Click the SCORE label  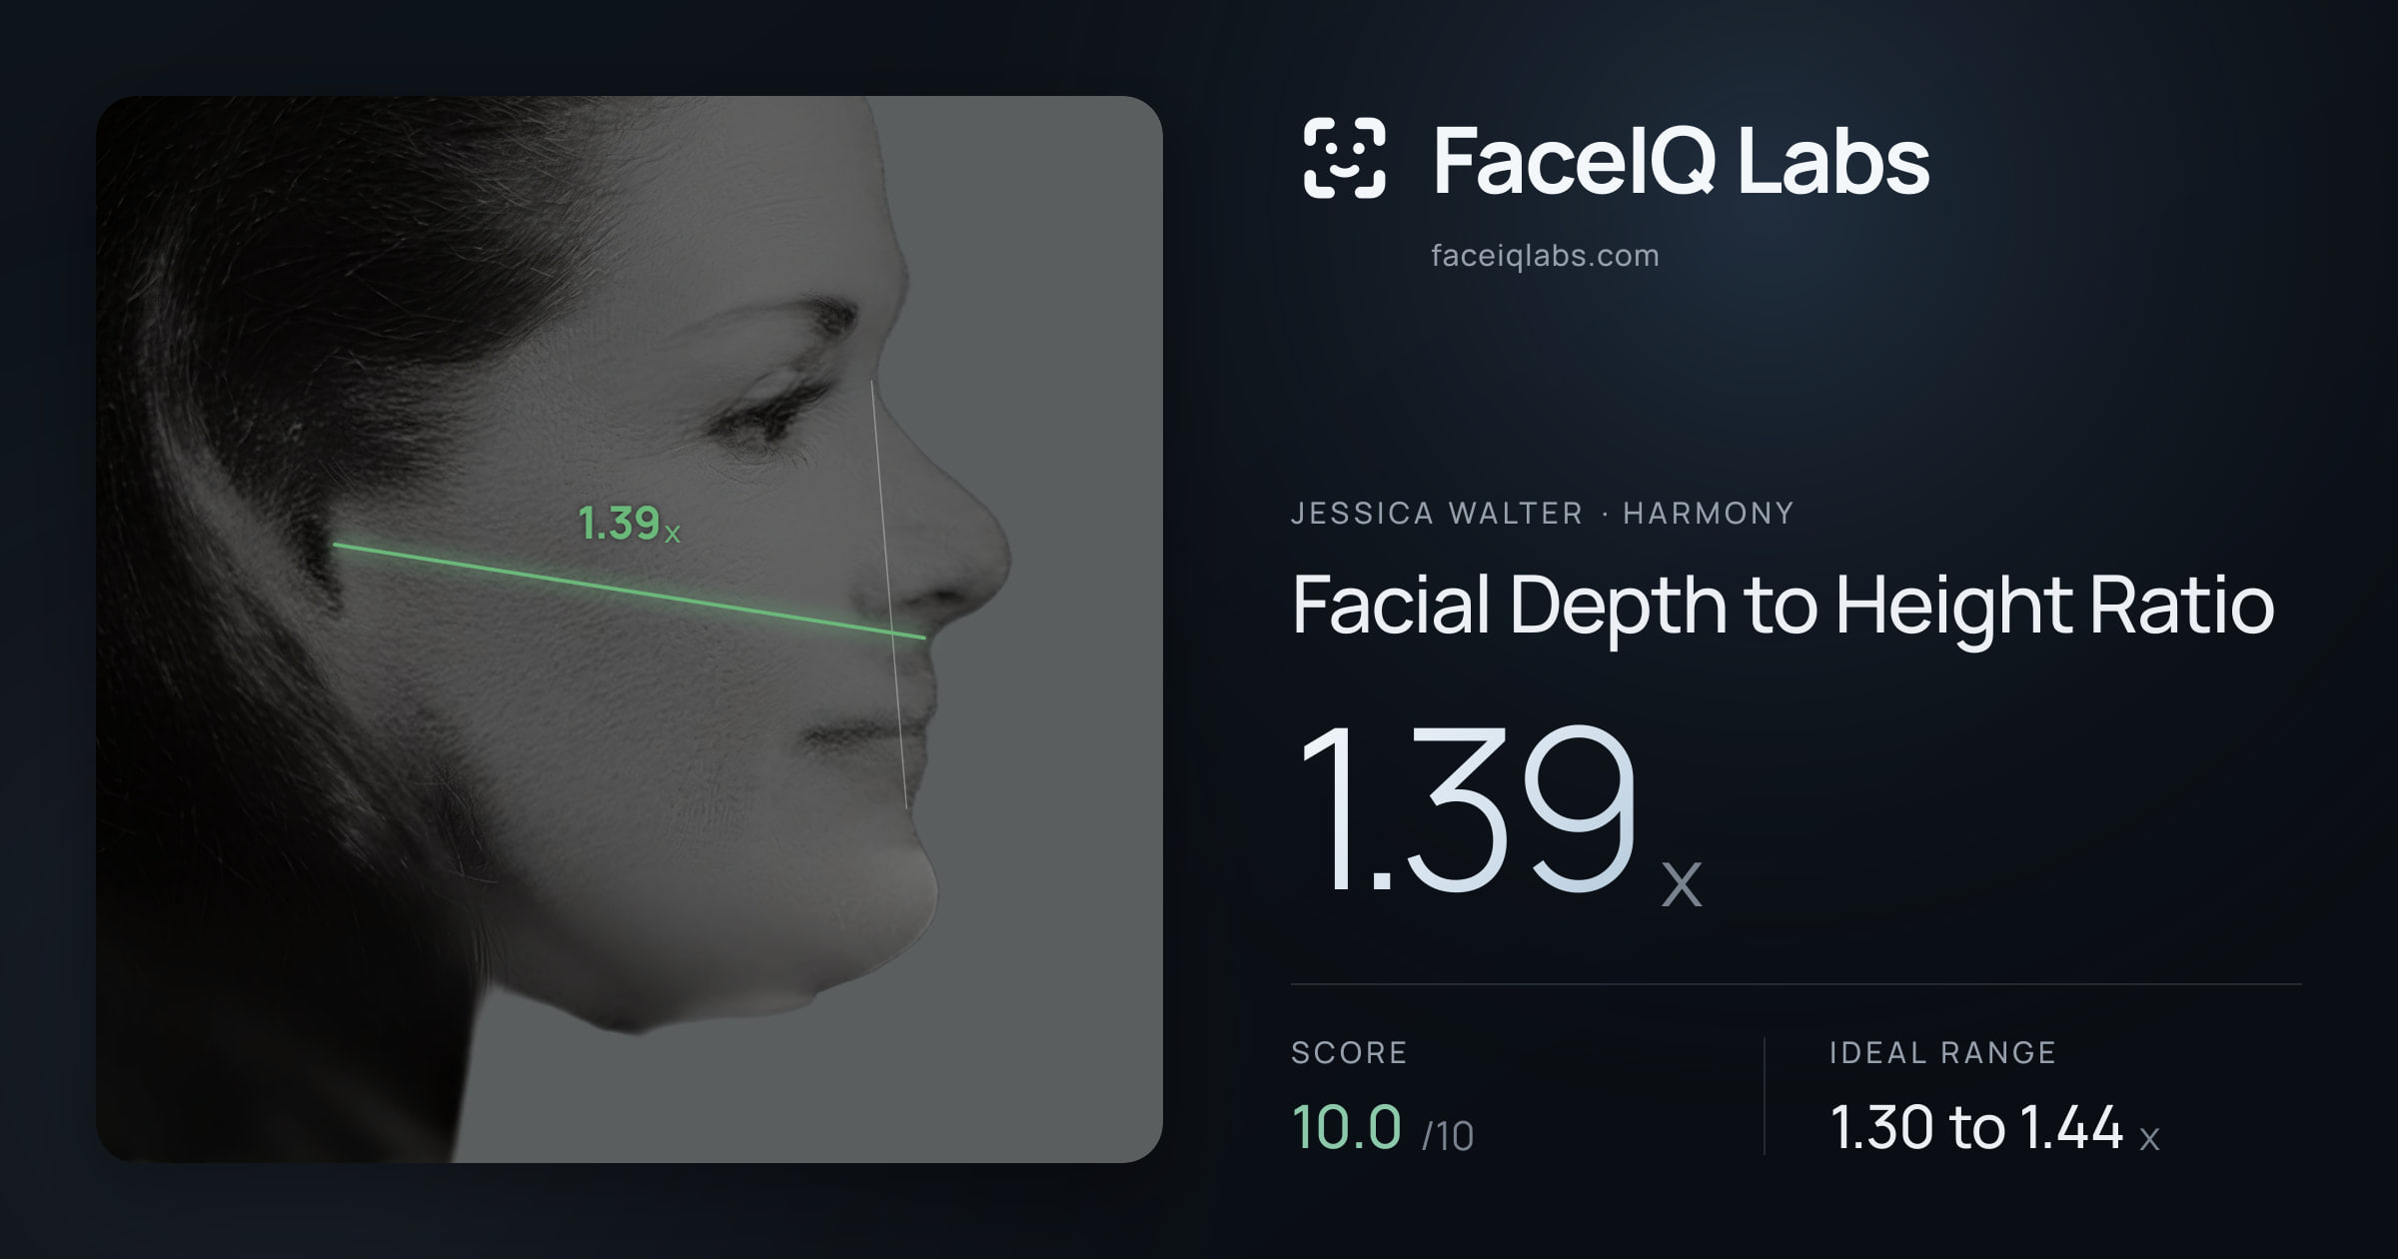(1349, 1052)
